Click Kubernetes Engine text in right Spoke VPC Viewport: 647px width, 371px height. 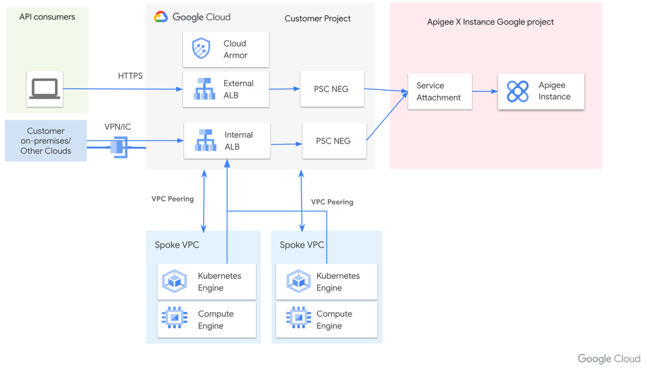click(338, 282)
